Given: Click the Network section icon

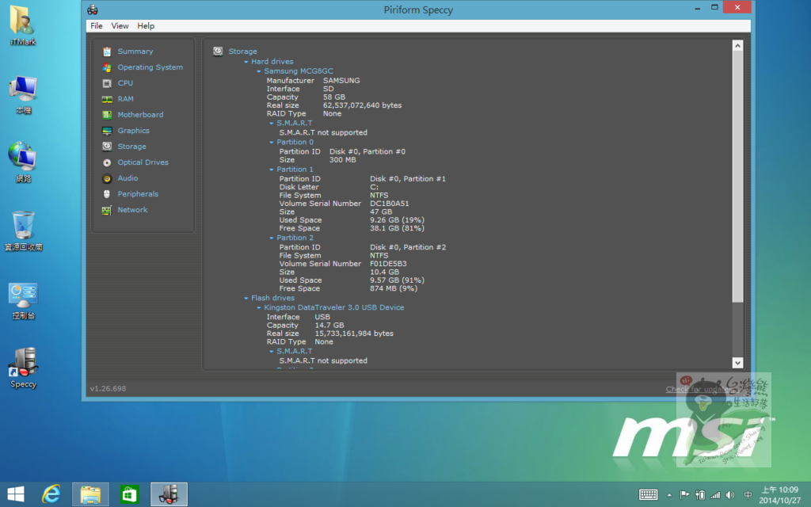Looking at the screenshot, I should [107, 210].
